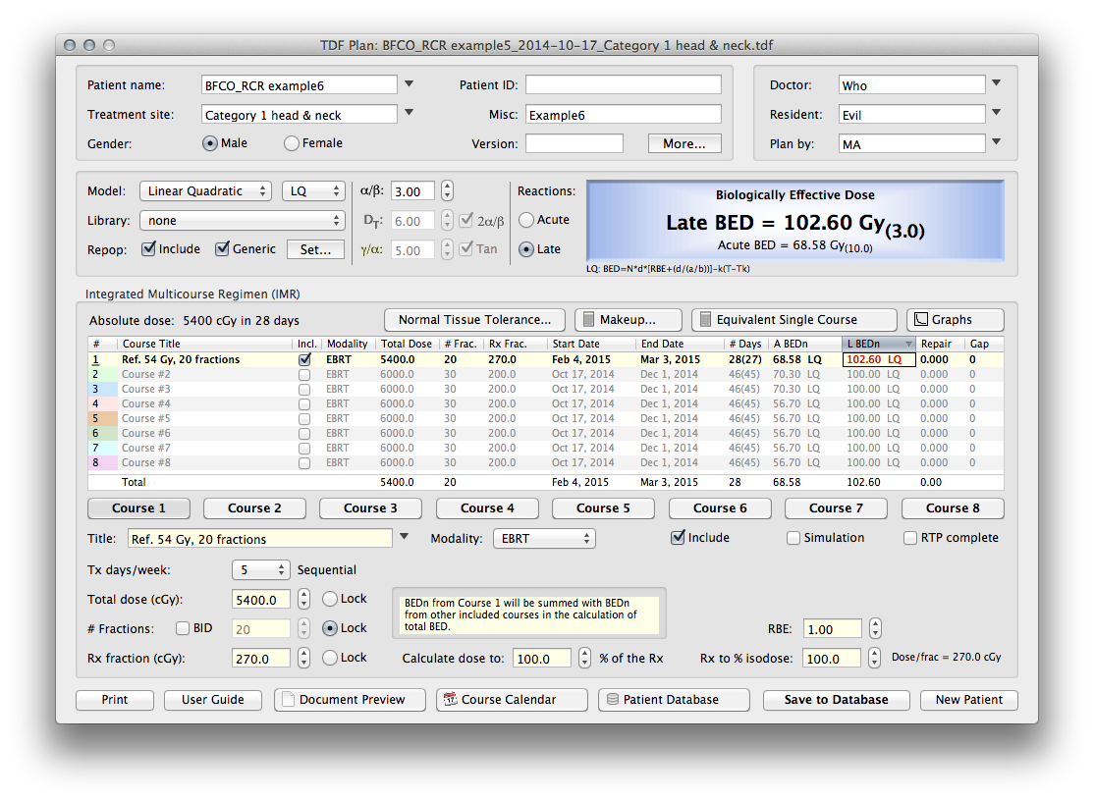This screenshot has width=1094, height=801.
Task: Click the Total dose input field
Action: (261, 600)
